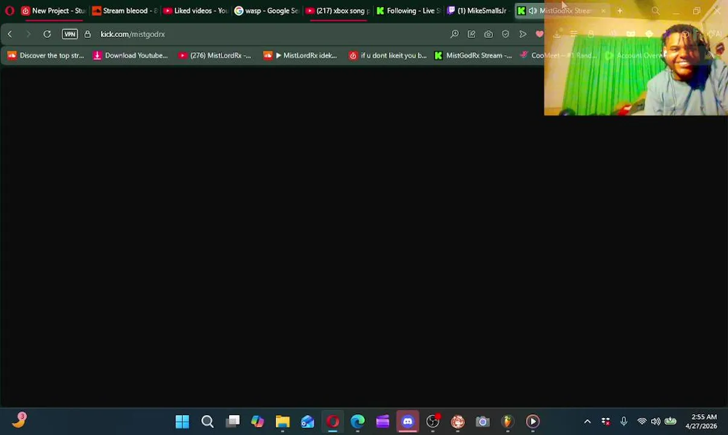Switch to the New Project tab

tap(53, 11)
